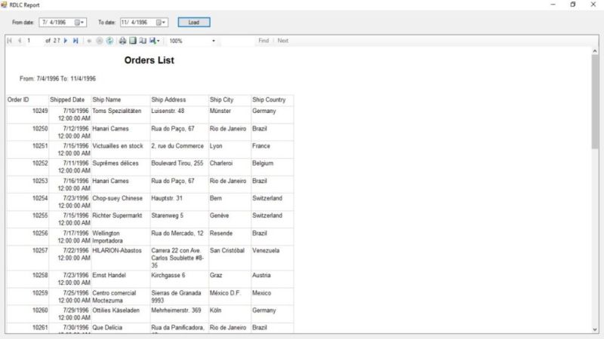Print the report

(122, 41)
